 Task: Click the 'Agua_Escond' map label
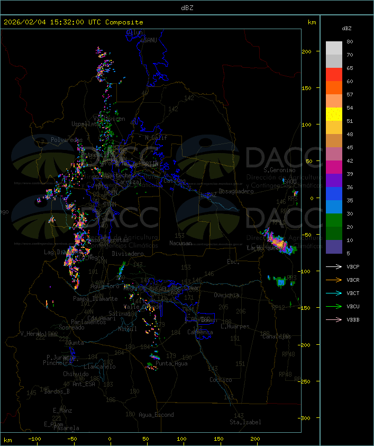(x=156, y=415)
